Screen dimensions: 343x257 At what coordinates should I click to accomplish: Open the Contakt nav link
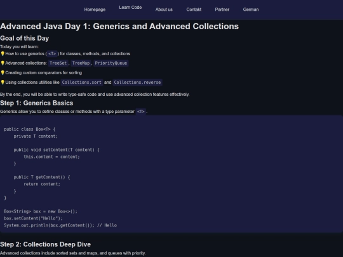pyautogui.click(x=194, y=10)
